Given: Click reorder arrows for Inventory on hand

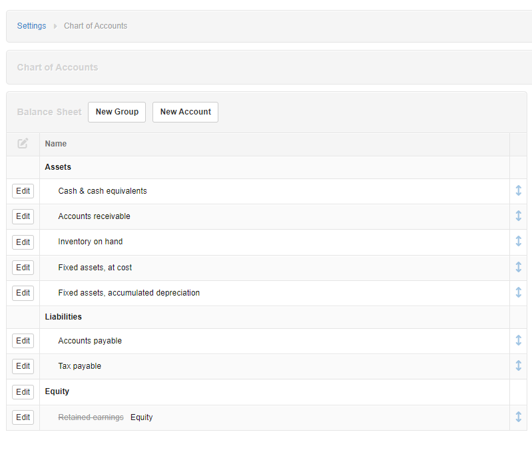Looking at the screenshot, I should (x=518, y=242).
